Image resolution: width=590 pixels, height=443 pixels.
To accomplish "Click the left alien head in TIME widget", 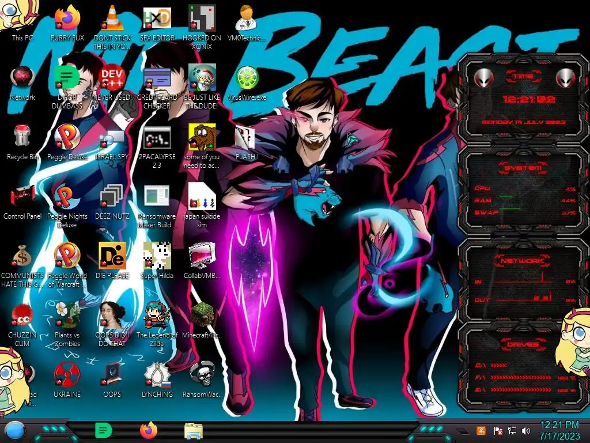I will click(484, 78).
